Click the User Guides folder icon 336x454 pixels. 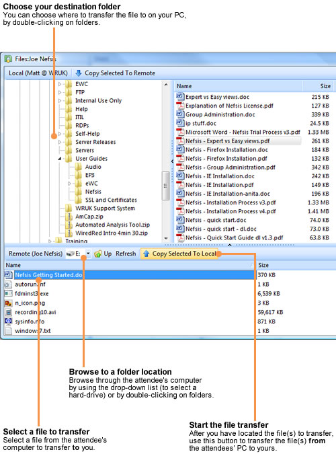[x=69, y=159]
